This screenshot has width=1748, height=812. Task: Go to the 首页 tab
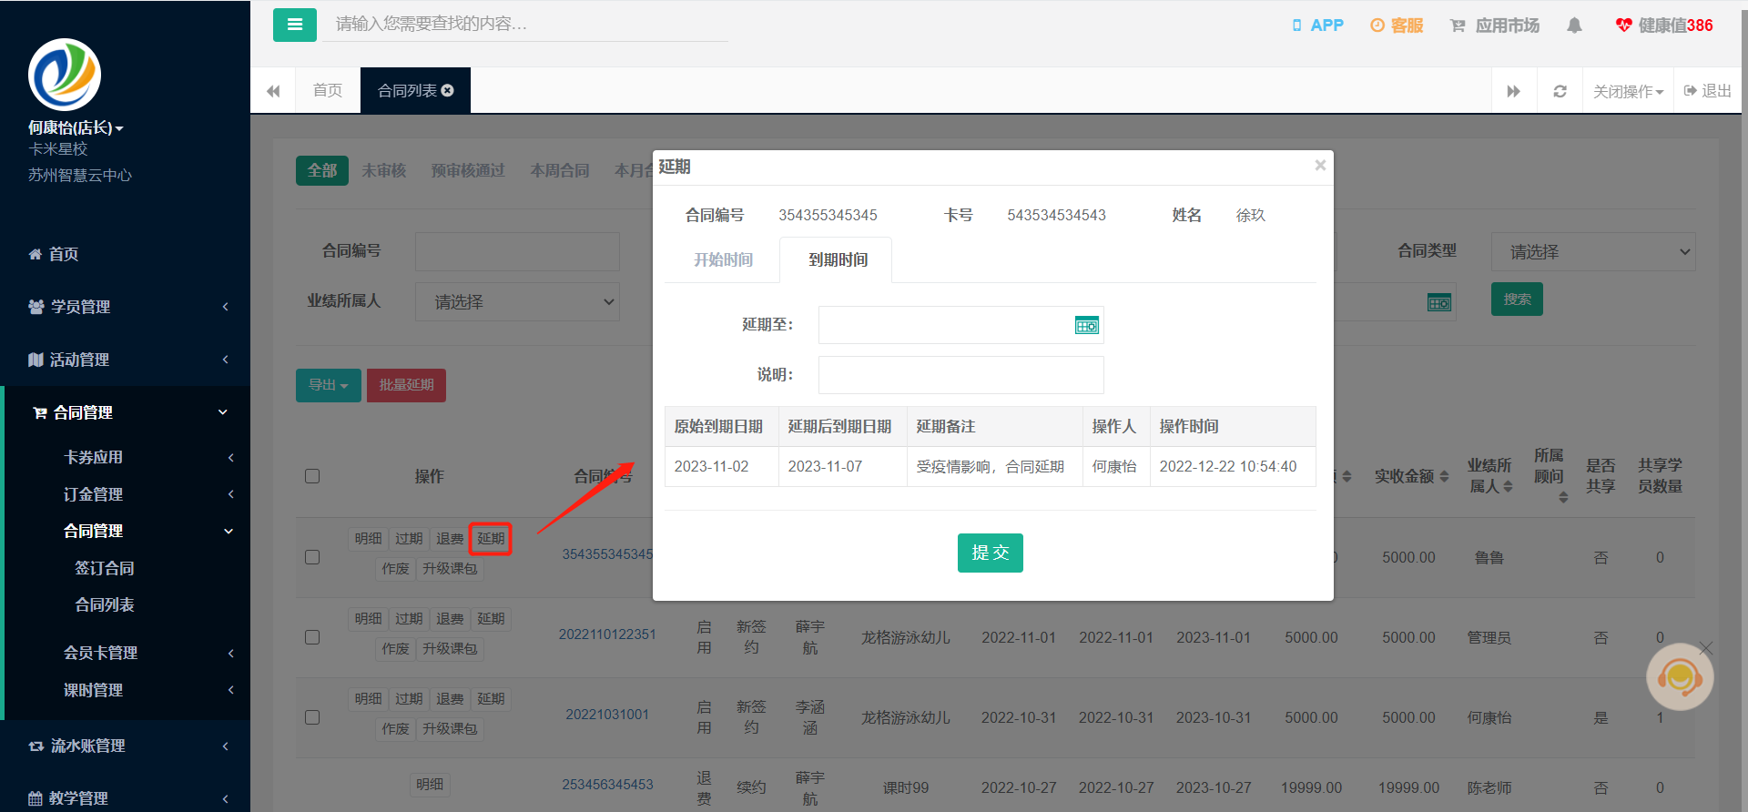click(x=328, y=90)
